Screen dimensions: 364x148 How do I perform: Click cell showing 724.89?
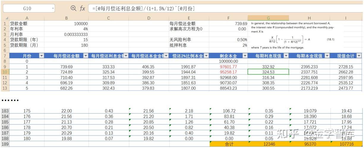tap(67, 72)
